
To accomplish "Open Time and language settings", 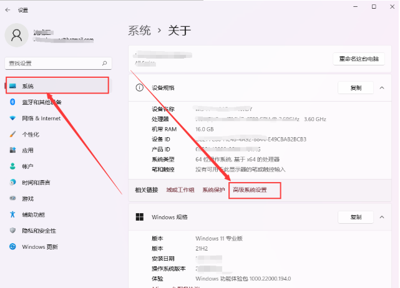I will (36, 183).
